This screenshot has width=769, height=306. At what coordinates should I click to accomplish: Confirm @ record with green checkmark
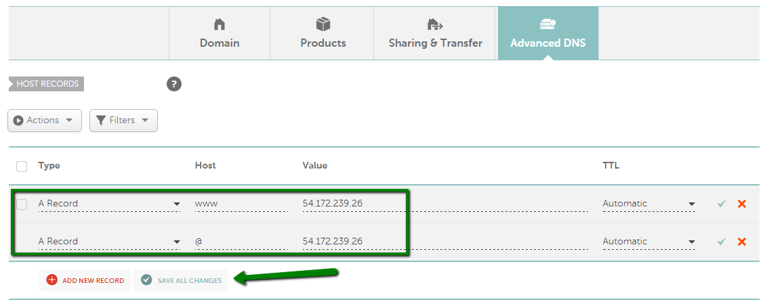(x=722, y=242)
